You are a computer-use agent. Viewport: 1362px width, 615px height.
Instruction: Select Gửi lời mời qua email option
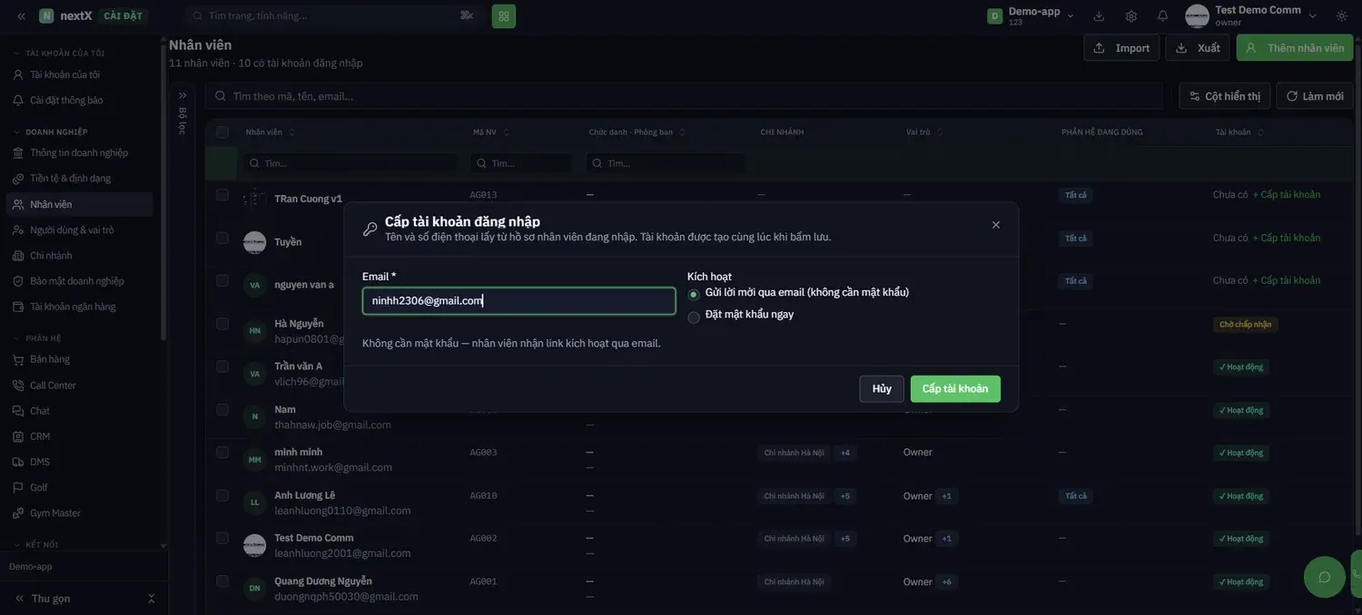[x=694, y=294]
